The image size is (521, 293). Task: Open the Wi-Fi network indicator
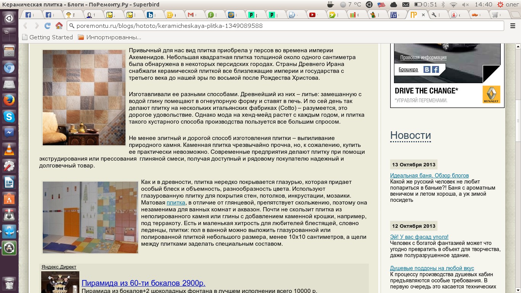453,5
